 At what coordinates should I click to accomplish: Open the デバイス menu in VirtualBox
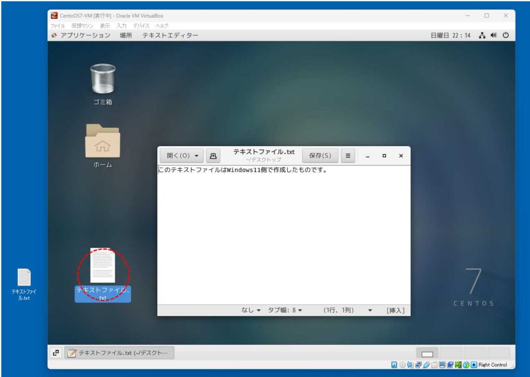pyautogui.click(x=141, y=25)
